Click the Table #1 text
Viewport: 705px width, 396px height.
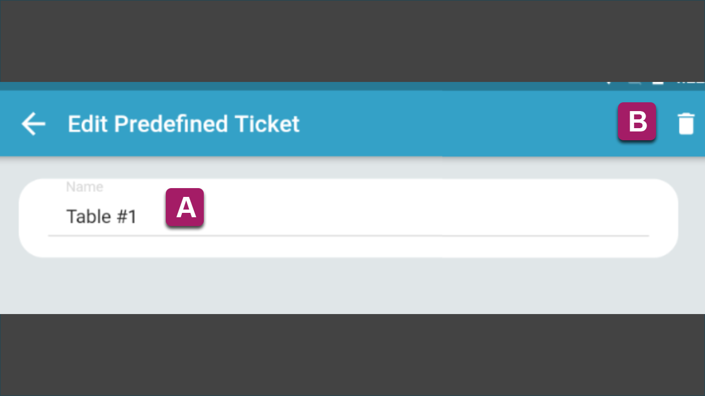point(101,217)
